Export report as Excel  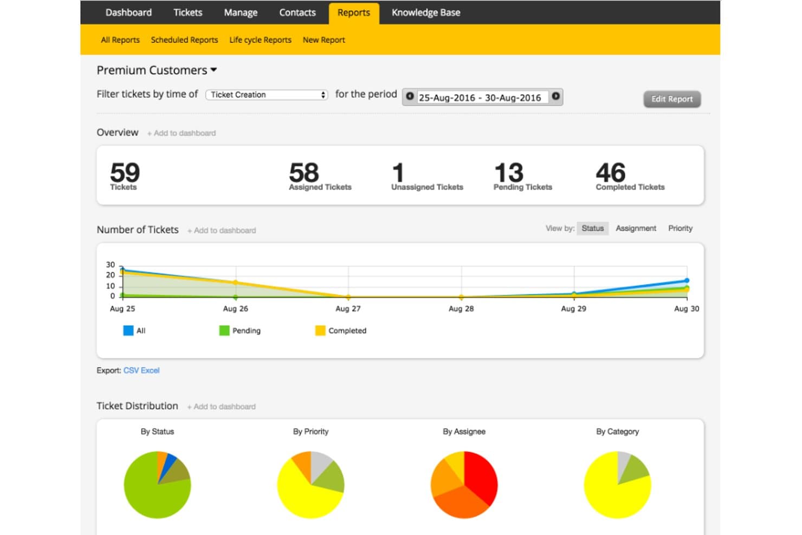click(150, 371)
